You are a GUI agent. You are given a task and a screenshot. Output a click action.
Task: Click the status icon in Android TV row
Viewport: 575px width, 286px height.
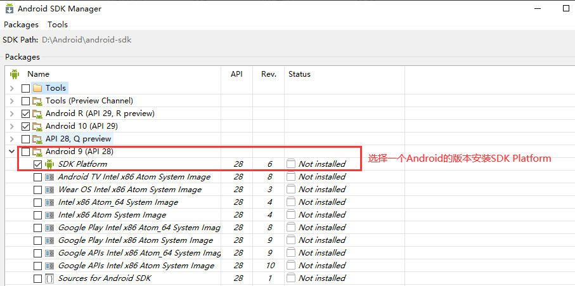tap(291, 177)
